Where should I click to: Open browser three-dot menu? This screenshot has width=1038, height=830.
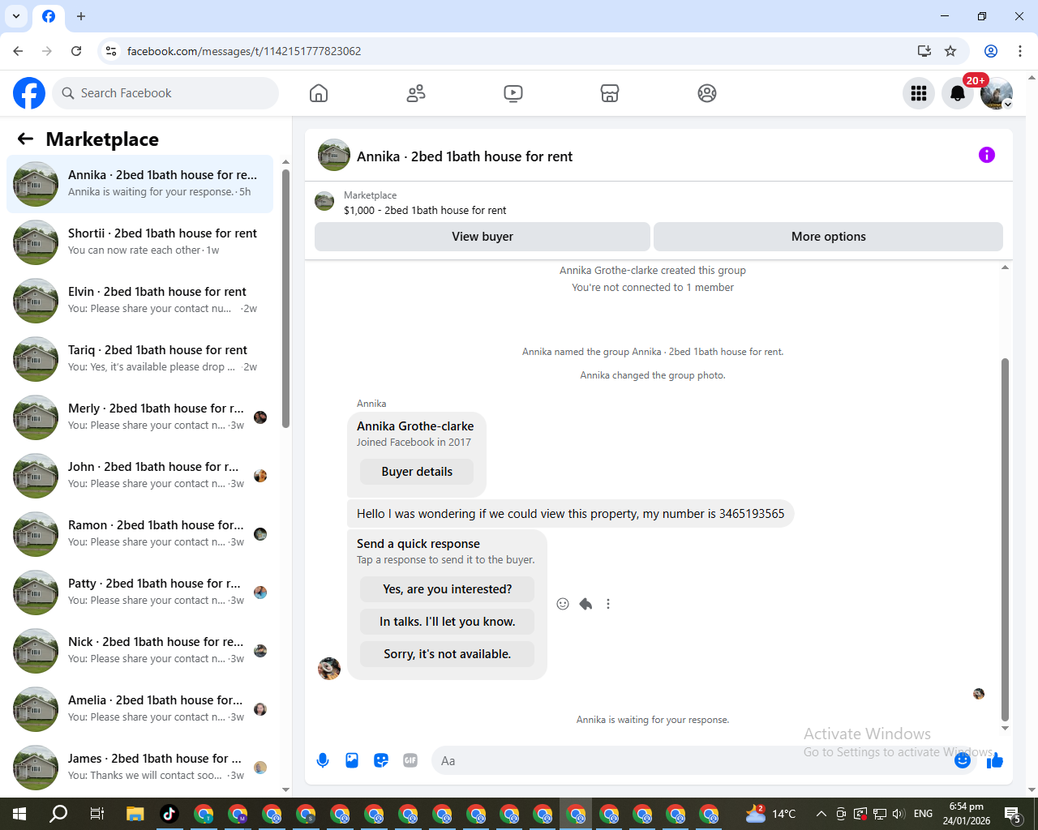pos(1020,51)
